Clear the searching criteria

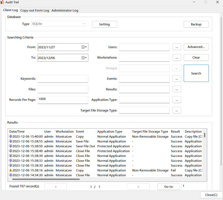click(x=196, y=57)
